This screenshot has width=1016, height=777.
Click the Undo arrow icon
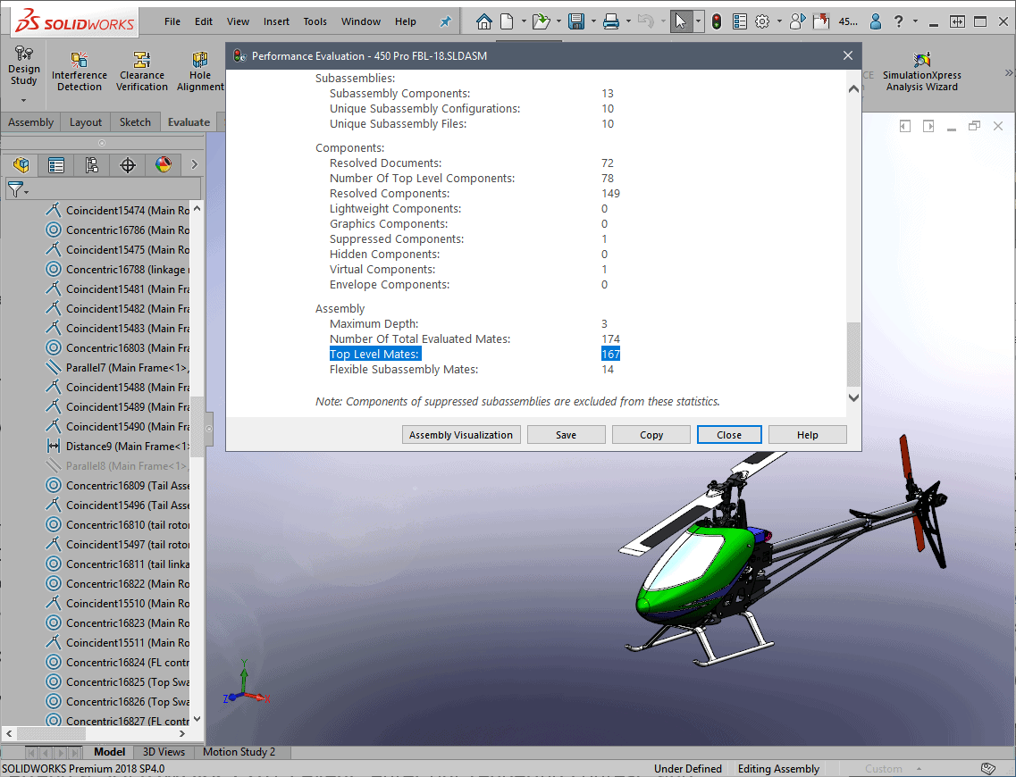coord(645,21)
